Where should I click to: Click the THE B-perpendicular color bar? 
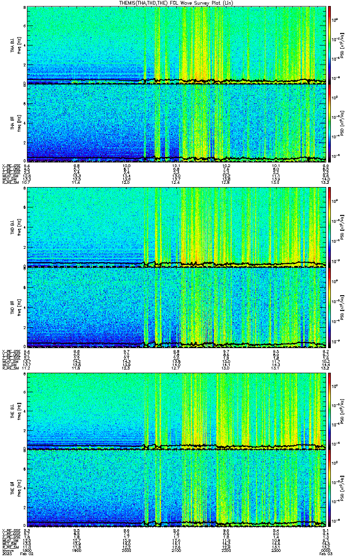330,412
